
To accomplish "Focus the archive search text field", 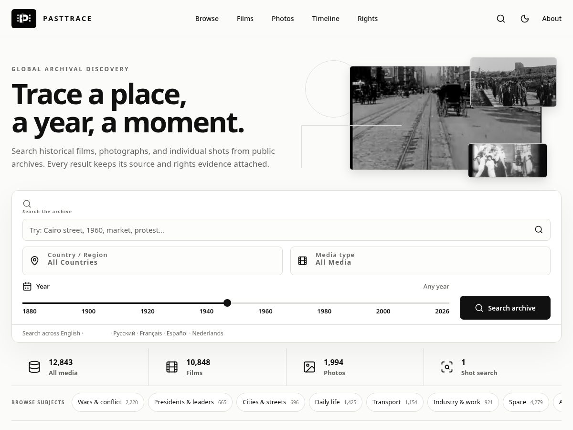I will click(286, 230).
